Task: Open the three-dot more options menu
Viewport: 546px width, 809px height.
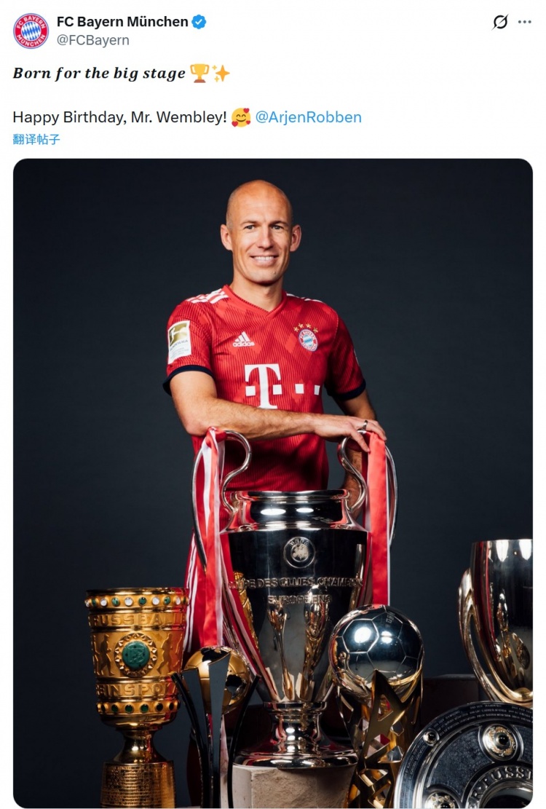Action: [524, 22]
